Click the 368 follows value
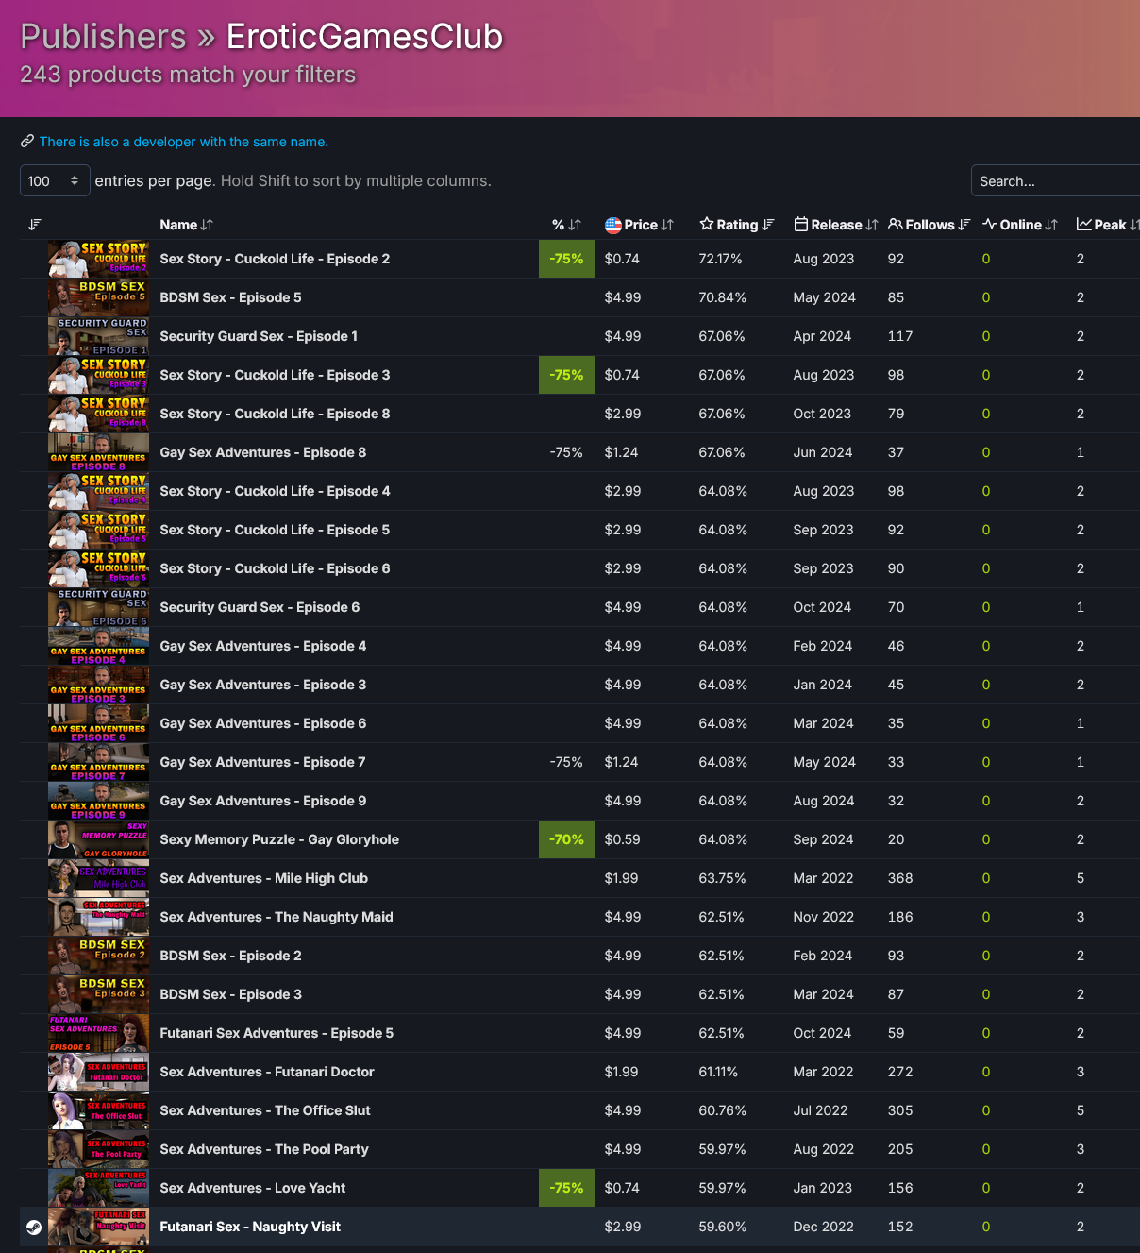 [x=900, y=878]
